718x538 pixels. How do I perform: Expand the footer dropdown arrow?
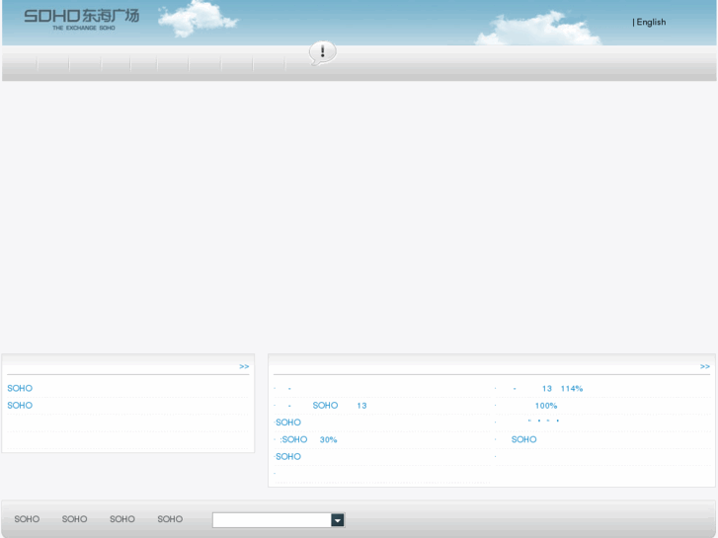338,520
